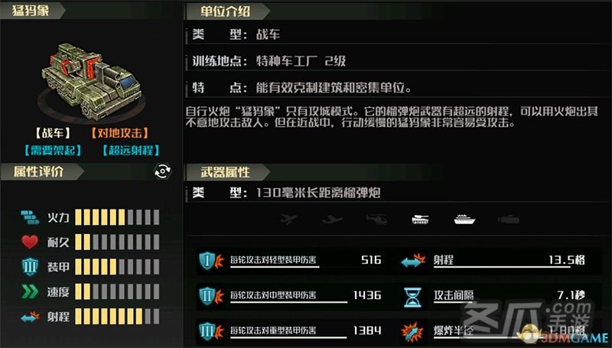Click the 【需要架起】 tag
This screenshot has width=612, height=348.
pyautogui.click(x=53, y=150)
